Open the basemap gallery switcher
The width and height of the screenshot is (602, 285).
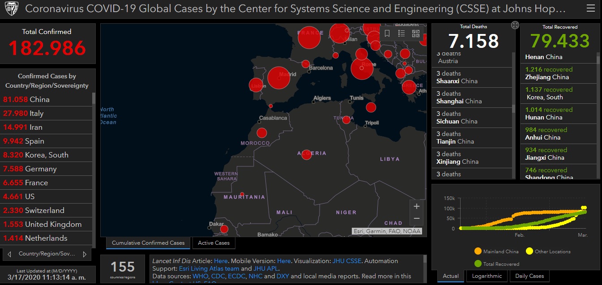[416, 34]
